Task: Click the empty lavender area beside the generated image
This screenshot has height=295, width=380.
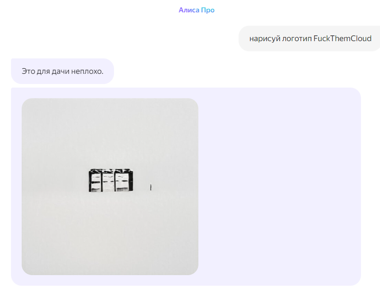Action: pyautogui.click(x=279, y=186)
